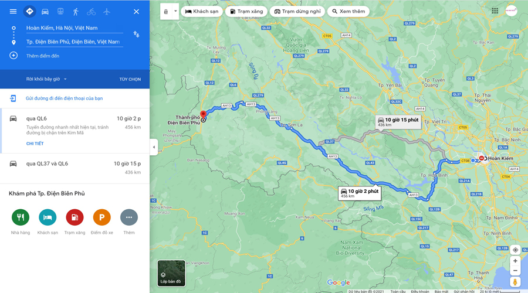Open the hamburger main menu
Viewport: 528px width, 293px height.
tap(13, 12)
